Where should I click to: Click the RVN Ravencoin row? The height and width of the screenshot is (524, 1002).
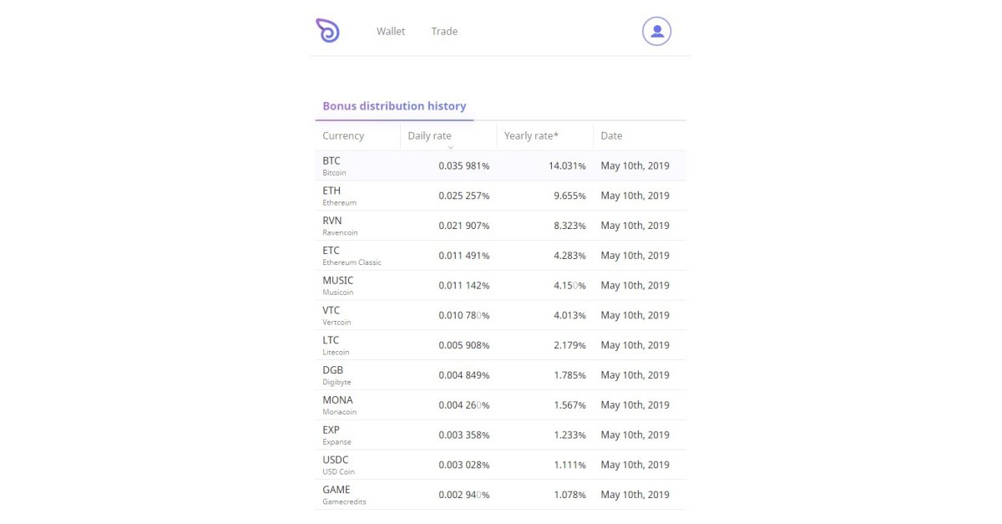(x=499, y=225)
